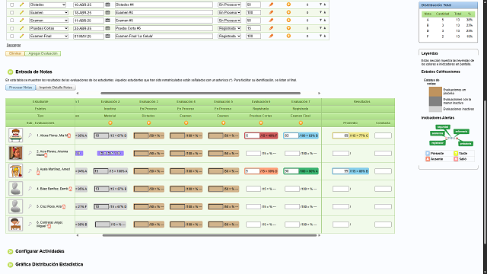Tick the checkbox for Dictados #4 row
This screenshot has height=274, width=487.
pos(12,5)
